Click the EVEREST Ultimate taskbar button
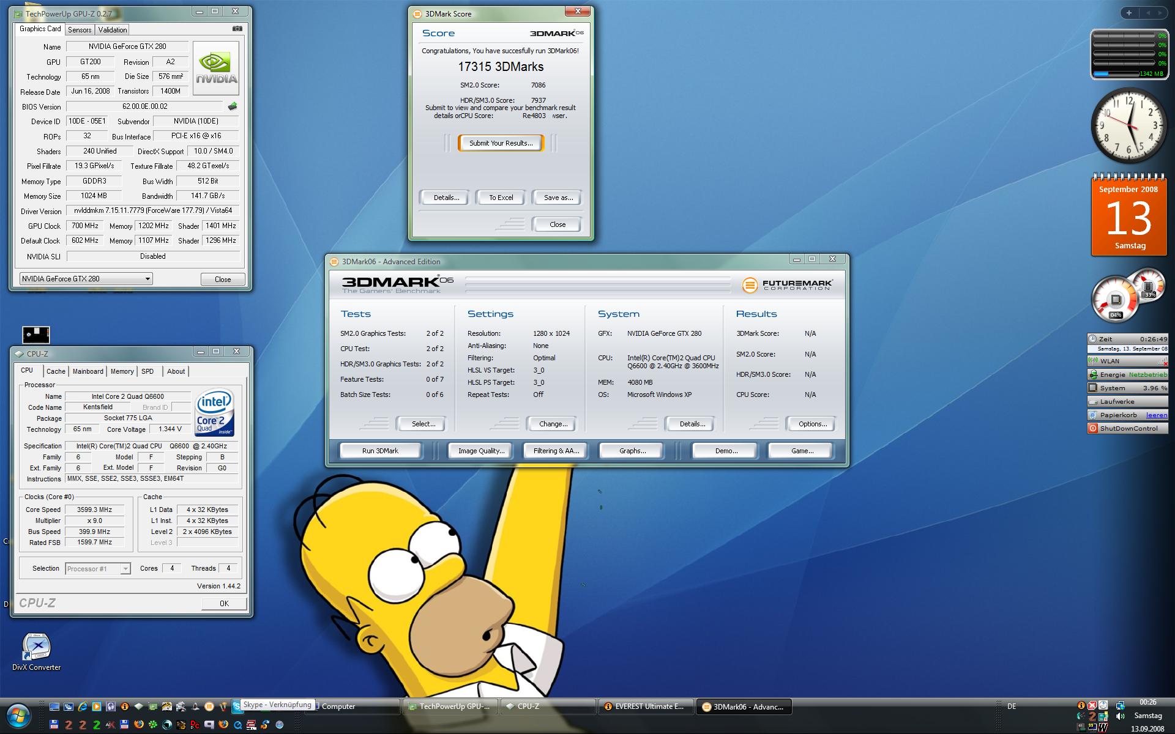This screenshot has width=1175, height=734. [x=646, y=706]
